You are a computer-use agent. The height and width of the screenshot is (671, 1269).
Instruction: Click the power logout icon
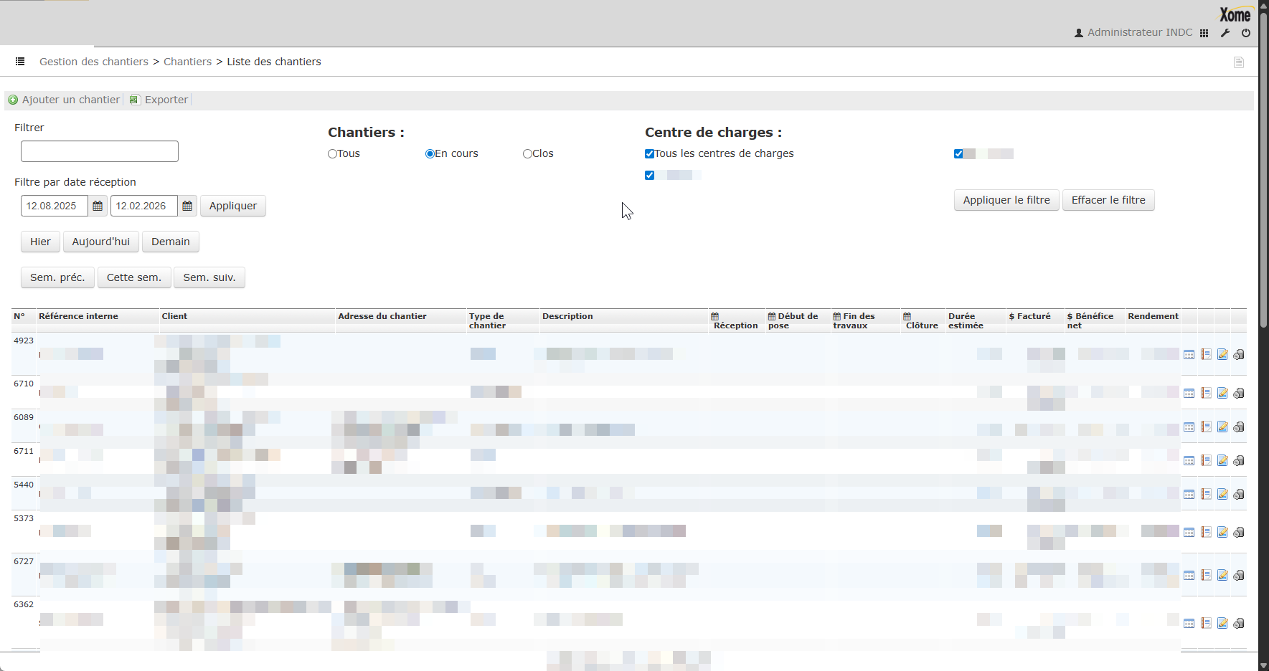(1246, 33)
